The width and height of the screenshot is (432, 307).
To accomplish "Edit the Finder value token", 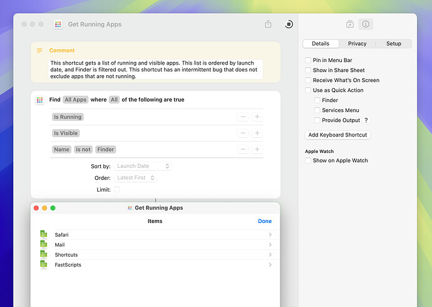I will tap(106, 149).
